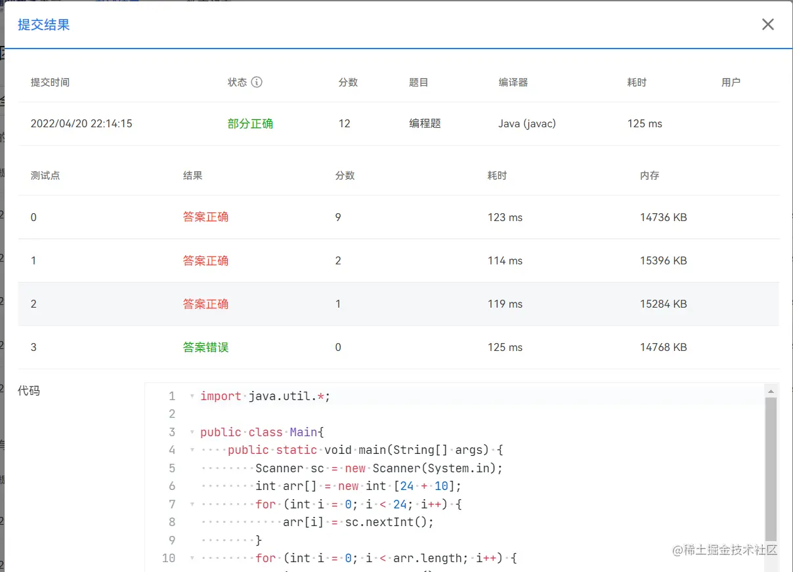Click the 119 ms time value
Viewport: 793px width, 572px height.
[505, 304]
